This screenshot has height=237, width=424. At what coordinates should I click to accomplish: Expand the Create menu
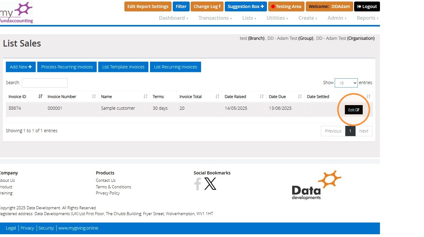[308, 18]
